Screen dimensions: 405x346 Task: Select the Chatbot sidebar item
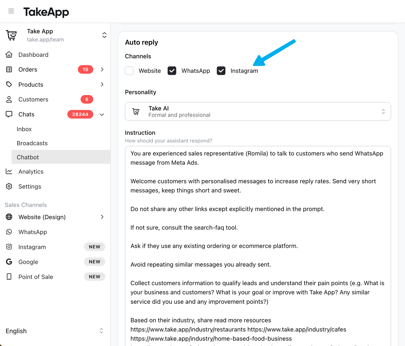coord(61,157)
